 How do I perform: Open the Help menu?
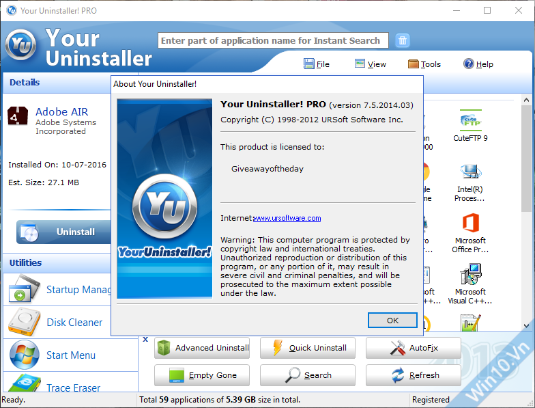point(478,64)
